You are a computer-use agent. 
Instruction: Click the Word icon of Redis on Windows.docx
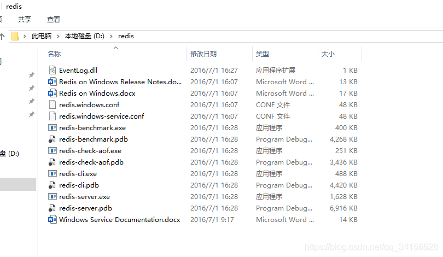pyautogui.click(x=53, y=93)
